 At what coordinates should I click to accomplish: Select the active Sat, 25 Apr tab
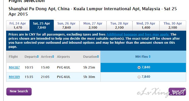coord(42,25)
